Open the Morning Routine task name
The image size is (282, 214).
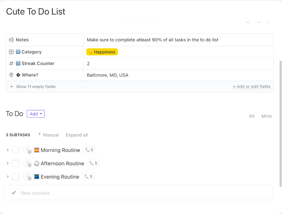(60, 150)
